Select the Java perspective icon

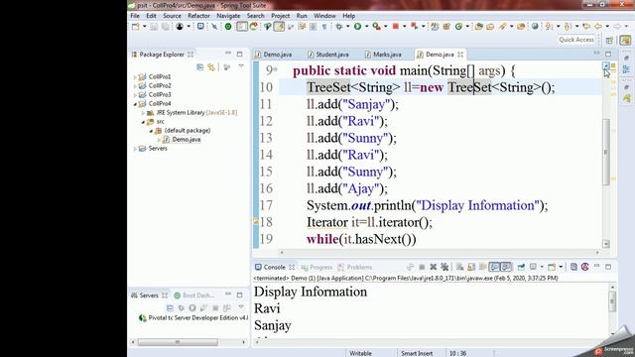[x=625, y=40]
